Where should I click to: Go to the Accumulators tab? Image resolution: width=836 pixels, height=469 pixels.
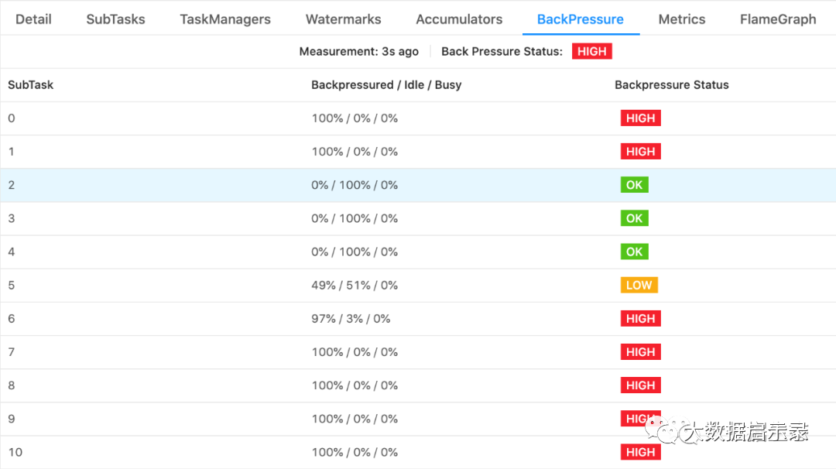pyautogui.click(x=459, y=19)
